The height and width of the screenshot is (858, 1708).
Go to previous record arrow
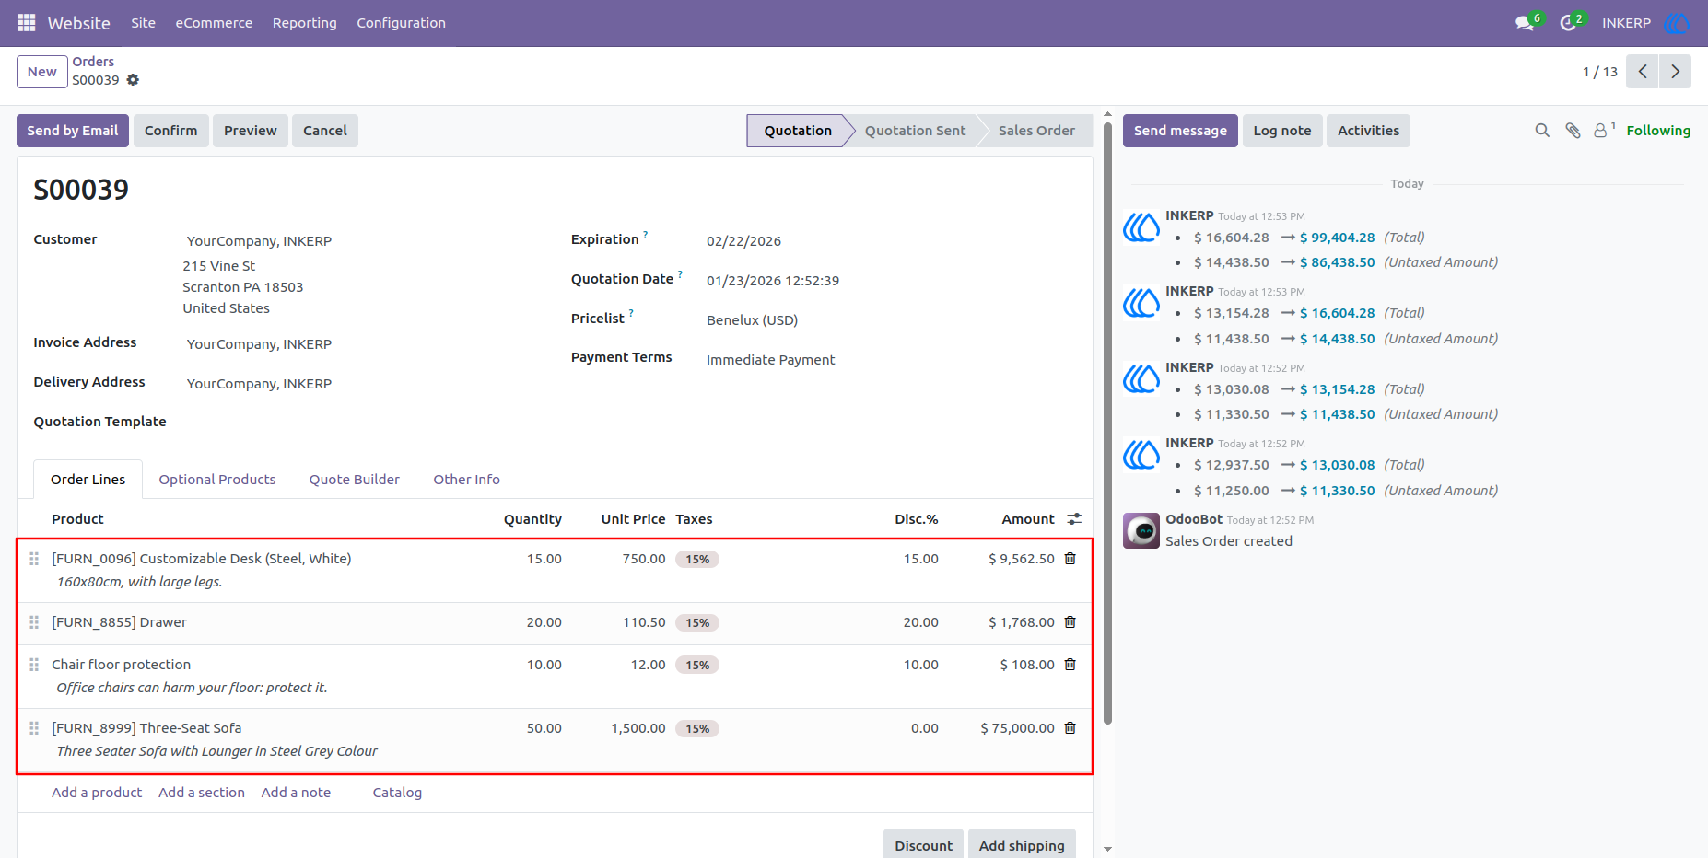tap(1643, 72)
